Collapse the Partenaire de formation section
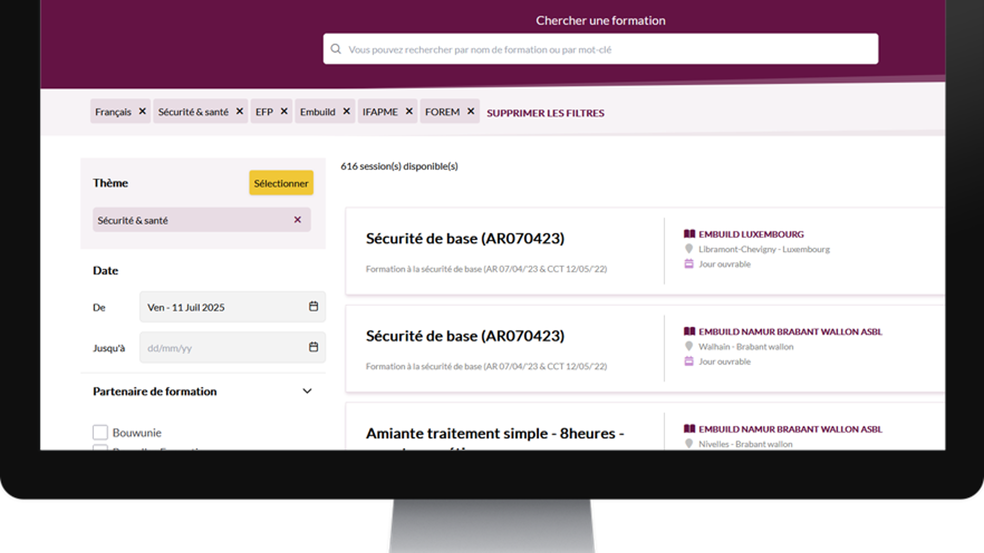The image size is (984, 553). [x=307, y=391]
